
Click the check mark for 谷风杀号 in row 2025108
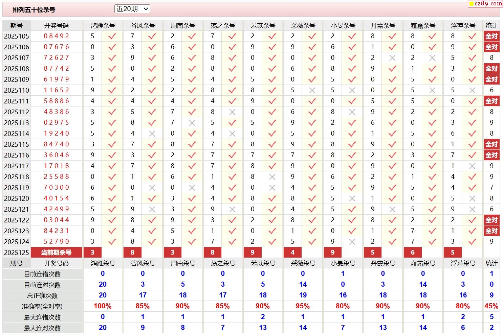tap(152, 69)
